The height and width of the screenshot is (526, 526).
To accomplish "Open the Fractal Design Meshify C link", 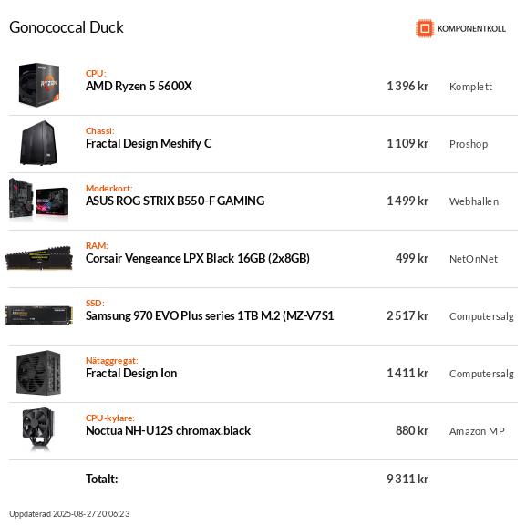I will click(x=149, y=143).
